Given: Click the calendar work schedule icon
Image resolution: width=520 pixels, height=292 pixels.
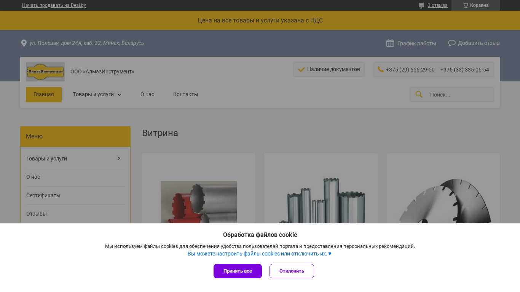Looking at the screenshot, I should (390, 43).
